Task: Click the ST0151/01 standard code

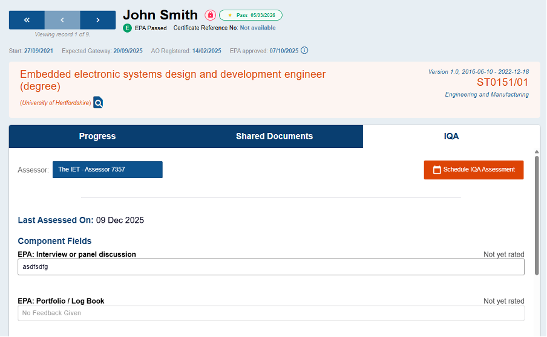Action: click(x=502, y=82)
